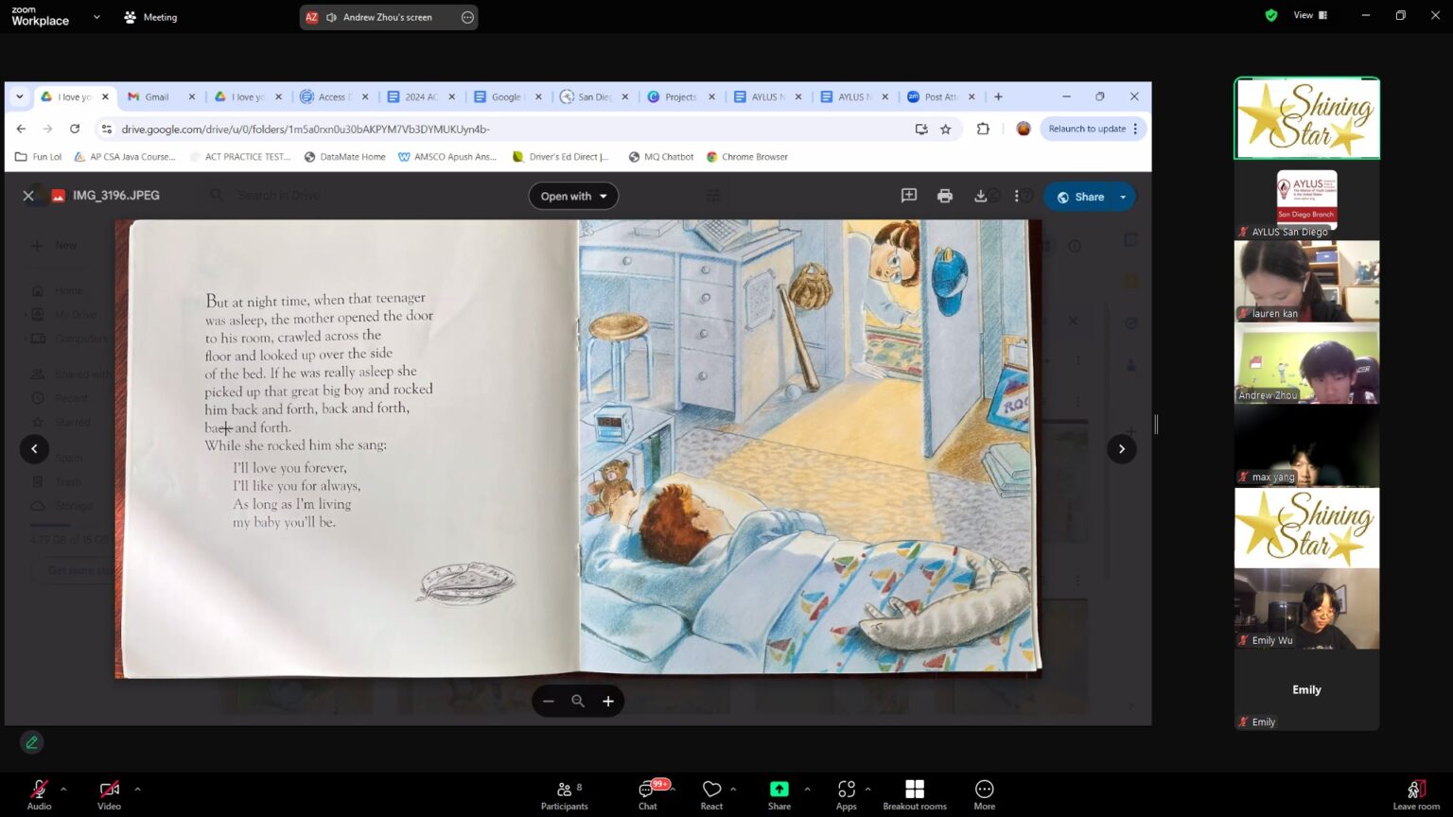Viewport: 1453px width, 817px height.
Task: Select max yang's video thumbnail
Action: 1306,444
